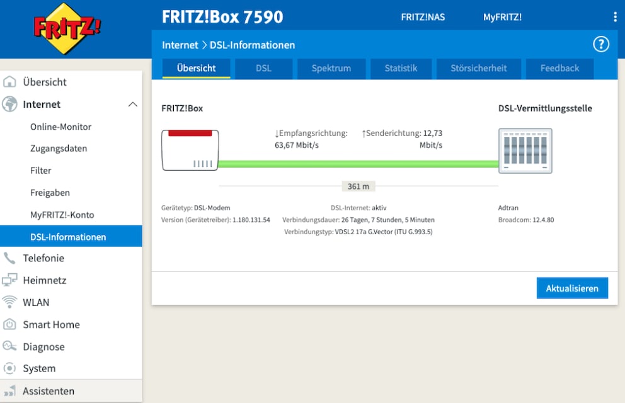Click the Aktualisieren button
Screen dimensions: 625x403
[572, 288]
